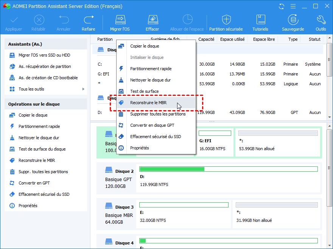
Task: Choose Effacement sécurisé du SSD menu entry
Action: (x=156, y=137)
